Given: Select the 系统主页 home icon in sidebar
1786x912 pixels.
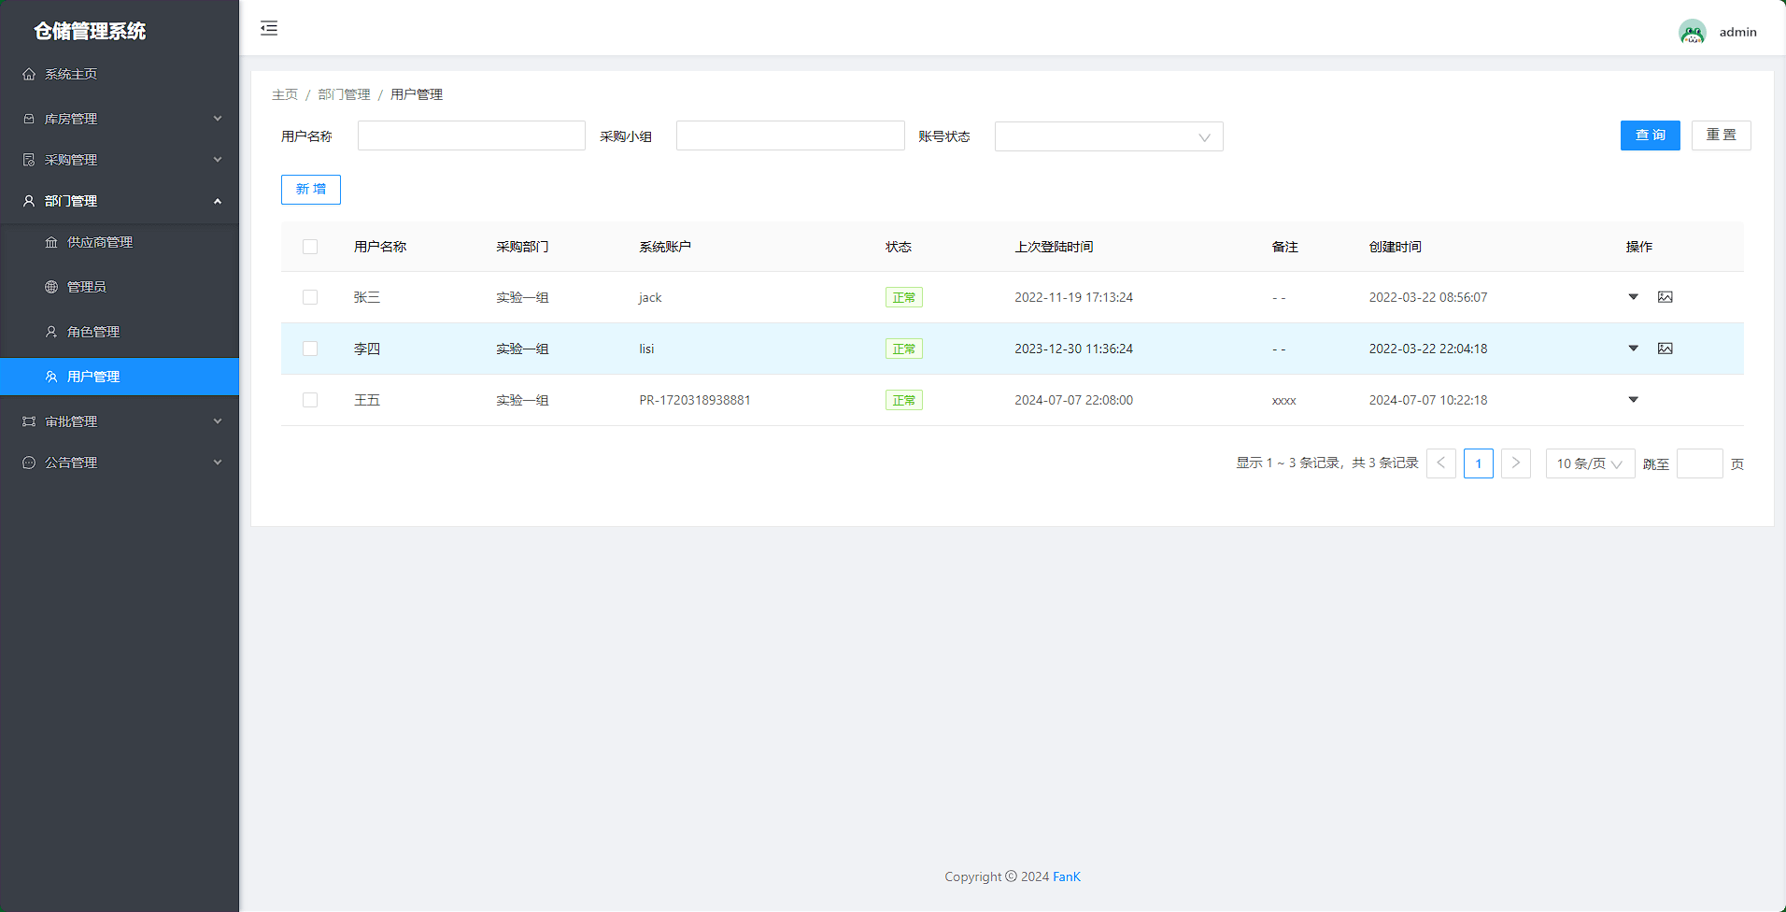Looking at the screenshot, I should pyautogui.click(x=28, y=73).
